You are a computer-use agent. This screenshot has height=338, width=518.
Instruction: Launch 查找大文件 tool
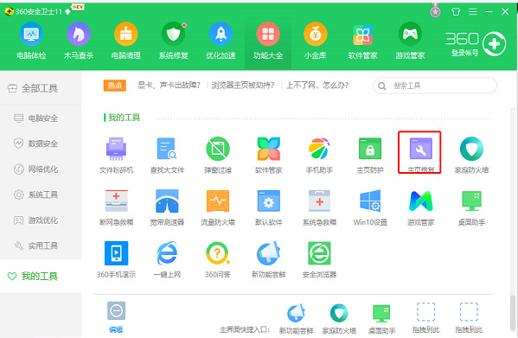pos(167,155)
